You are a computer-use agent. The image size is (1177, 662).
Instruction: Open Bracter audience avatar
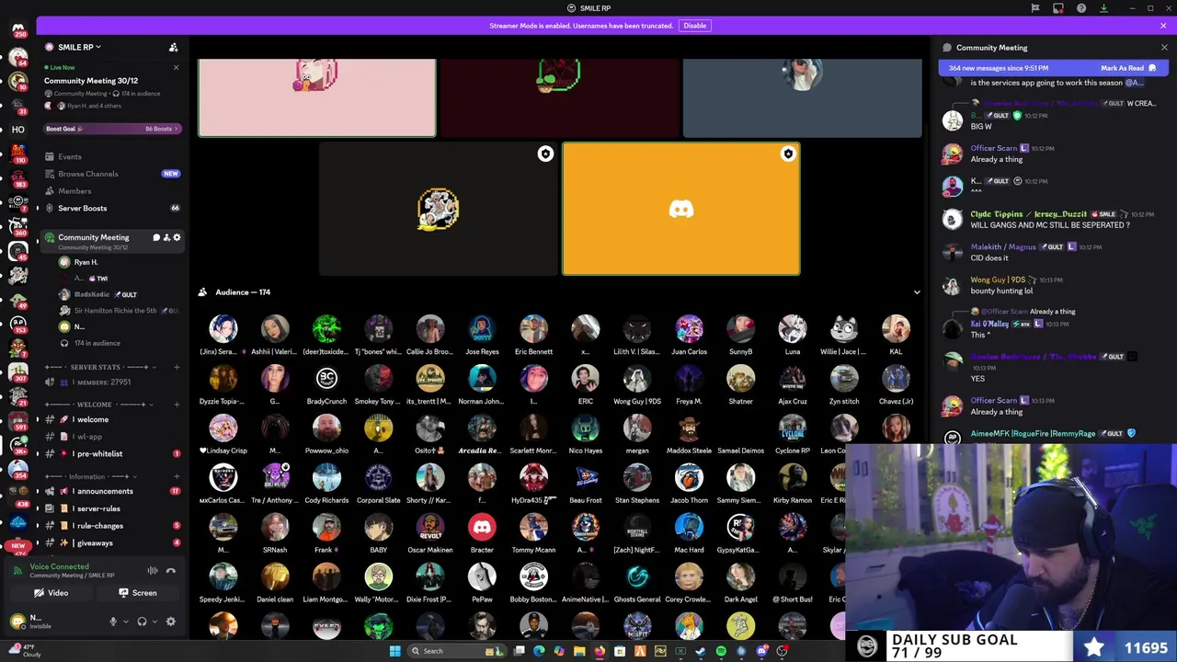click(x=482, y=527)
